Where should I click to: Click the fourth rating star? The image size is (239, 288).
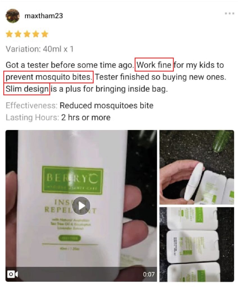coord(36,34)
